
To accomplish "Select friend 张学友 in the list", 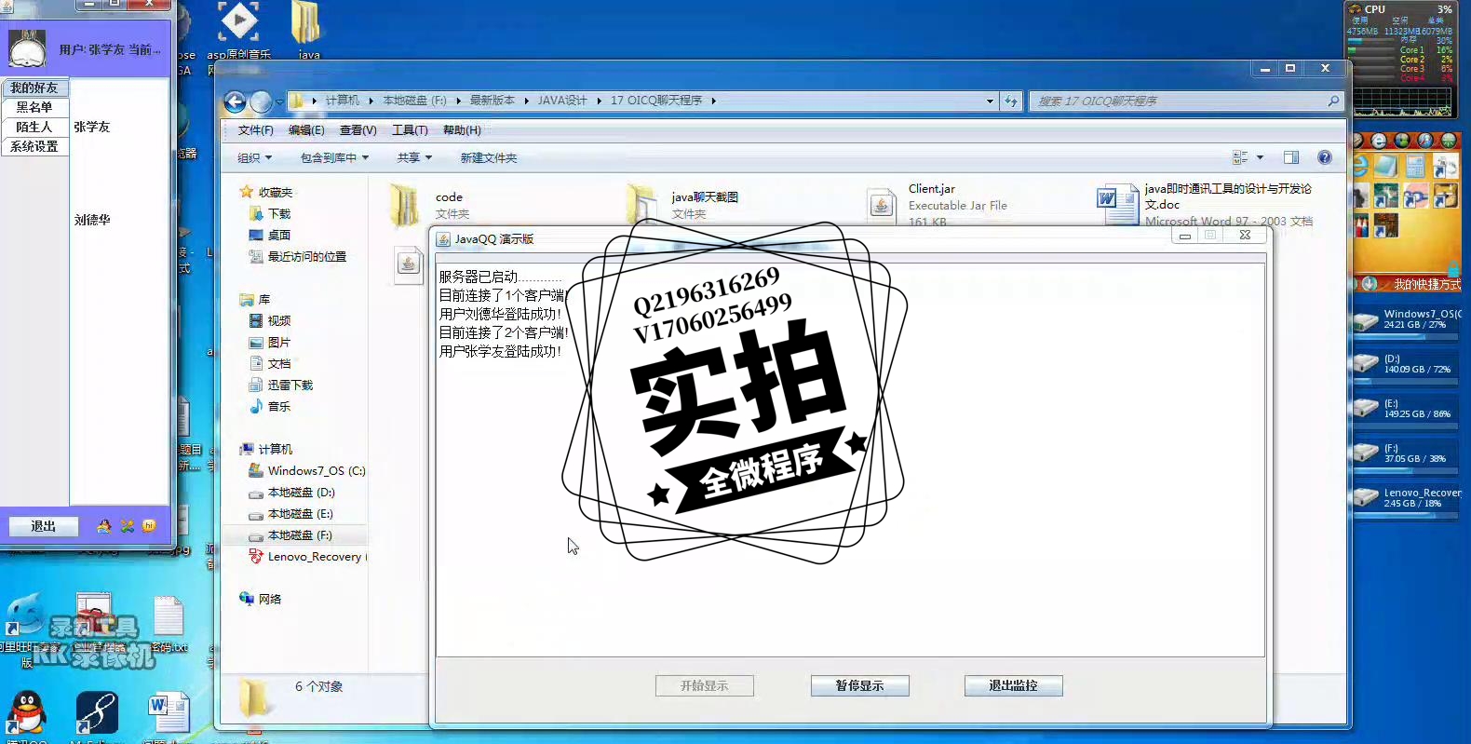I will point(92,127).
